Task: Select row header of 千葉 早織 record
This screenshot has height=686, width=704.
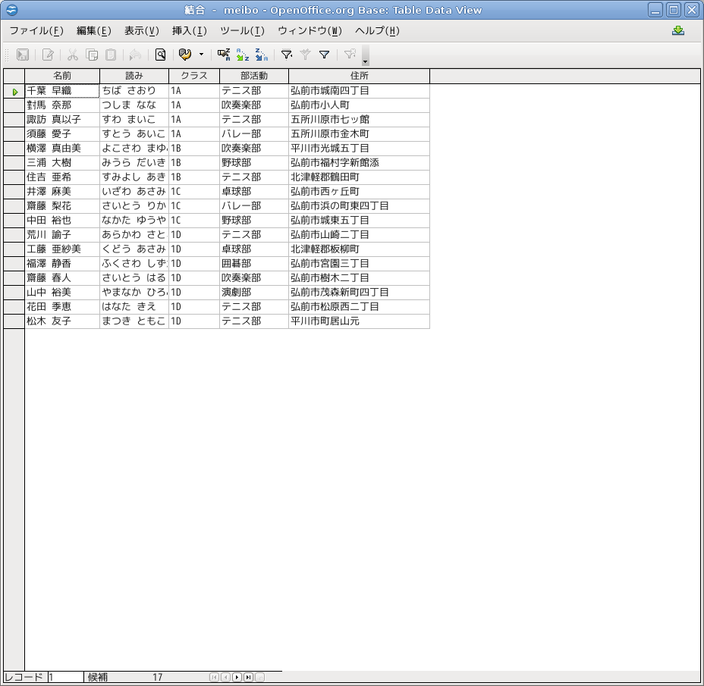Action: pyautogui.click(x=14, y=91)
